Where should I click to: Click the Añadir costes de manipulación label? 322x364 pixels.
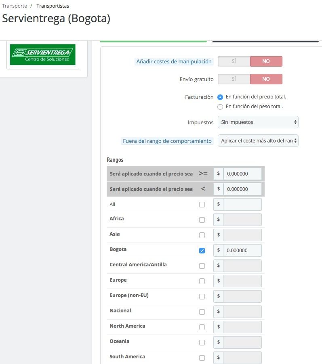click(x=174, y=61)
